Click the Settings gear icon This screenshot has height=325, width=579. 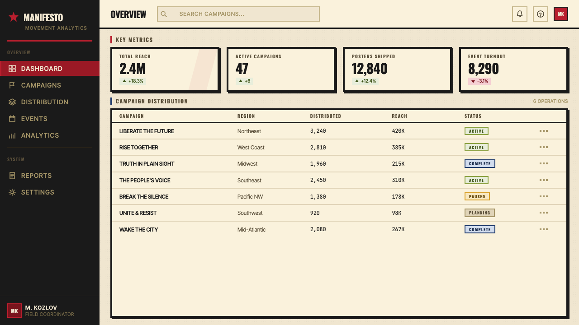(12, 192)
